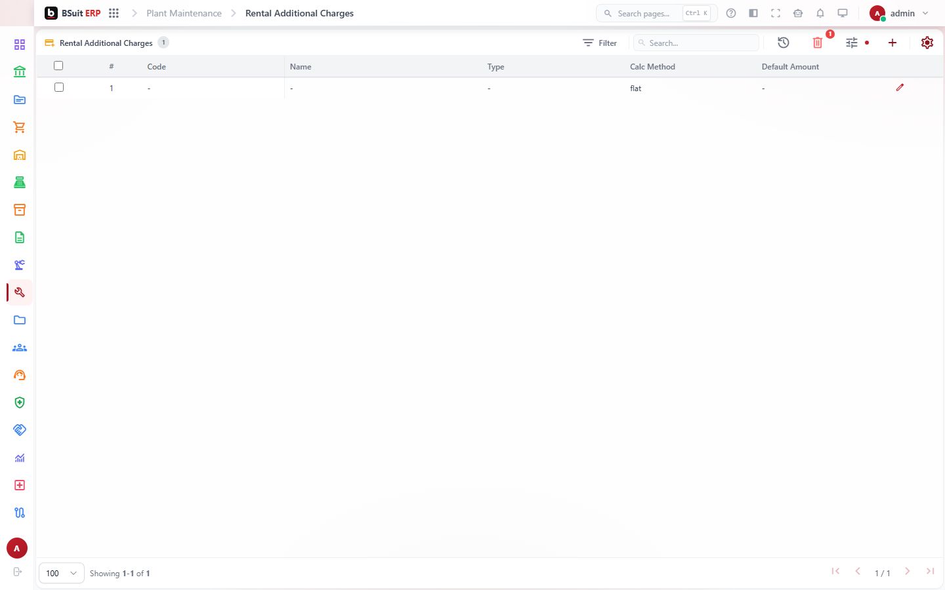
Task: Open the analytics chart module in the sidebar
Action: click(x=20, y=458)
